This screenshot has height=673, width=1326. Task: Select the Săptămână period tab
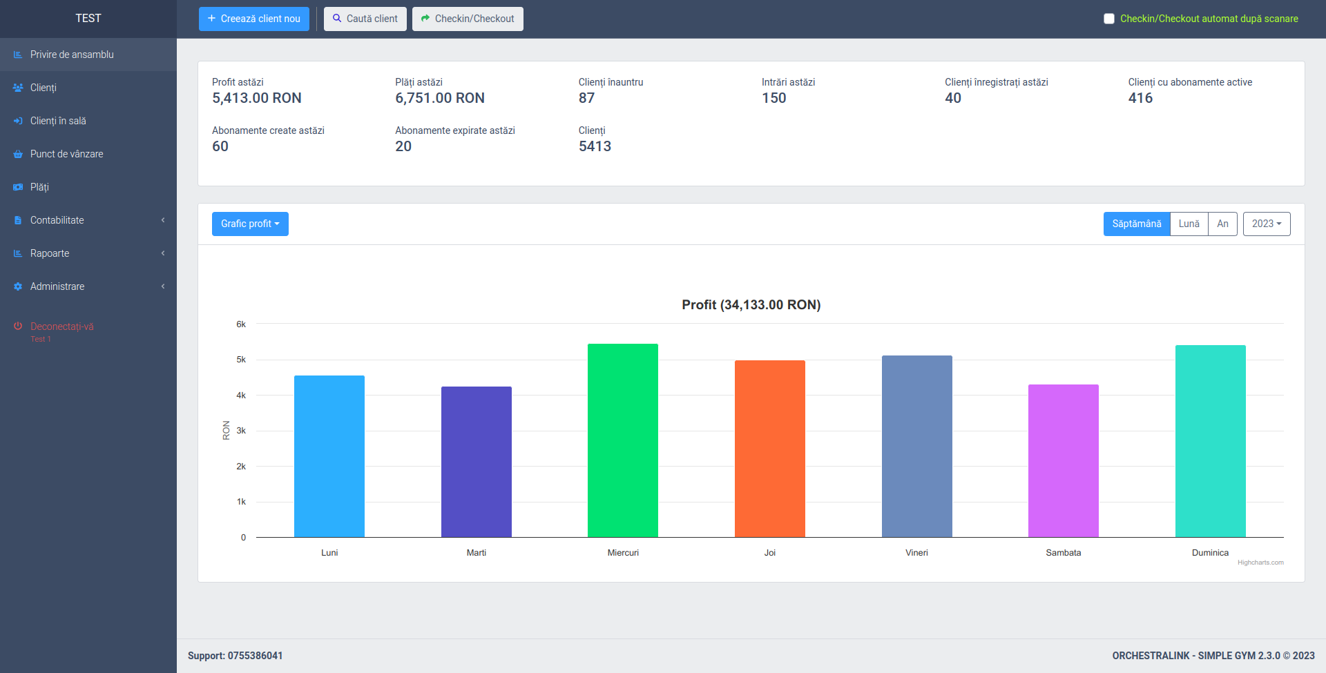click(x=1136, y=224)
